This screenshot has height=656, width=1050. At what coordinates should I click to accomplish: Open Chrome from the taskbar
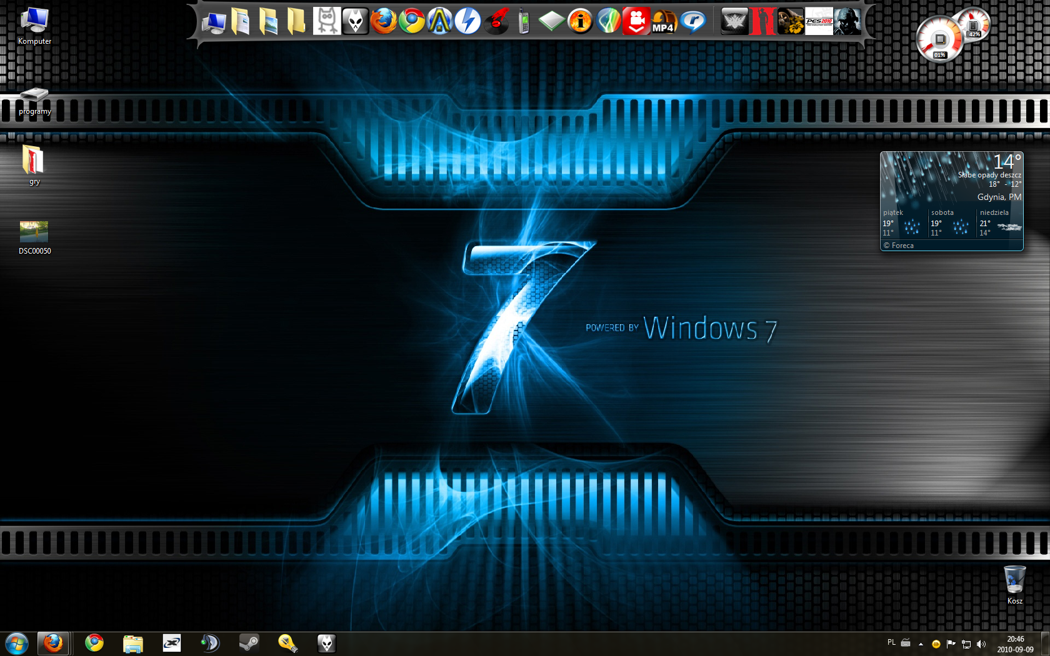(94, 643)
